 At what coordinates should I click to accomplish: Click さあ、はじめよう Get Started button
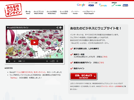point(84,76)
